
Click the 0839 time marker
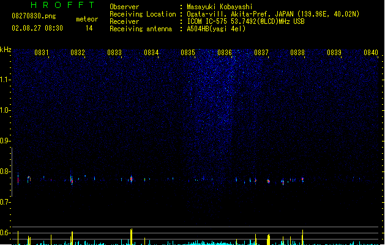pos(334,53)
